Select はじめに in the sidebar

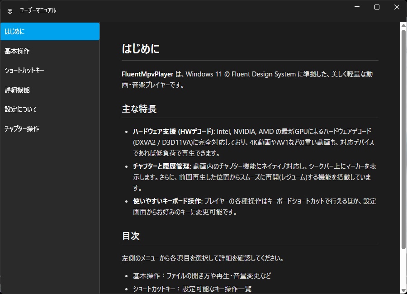click(50, 31)
